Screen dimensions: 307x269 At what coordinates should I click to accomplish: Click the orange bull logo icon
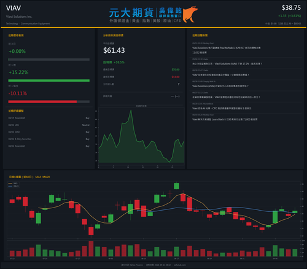(190, 14)
